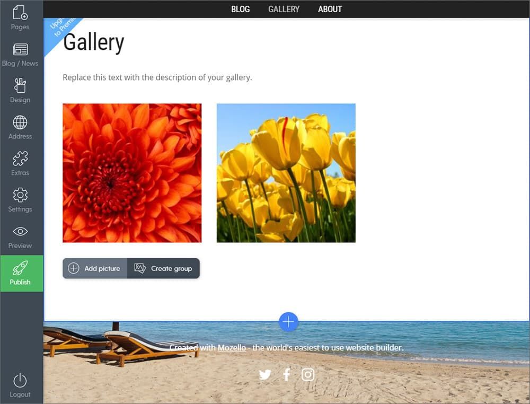Switch to the BLOG menu item
This screenshot has width=530, height=404.
pos(240,9)
